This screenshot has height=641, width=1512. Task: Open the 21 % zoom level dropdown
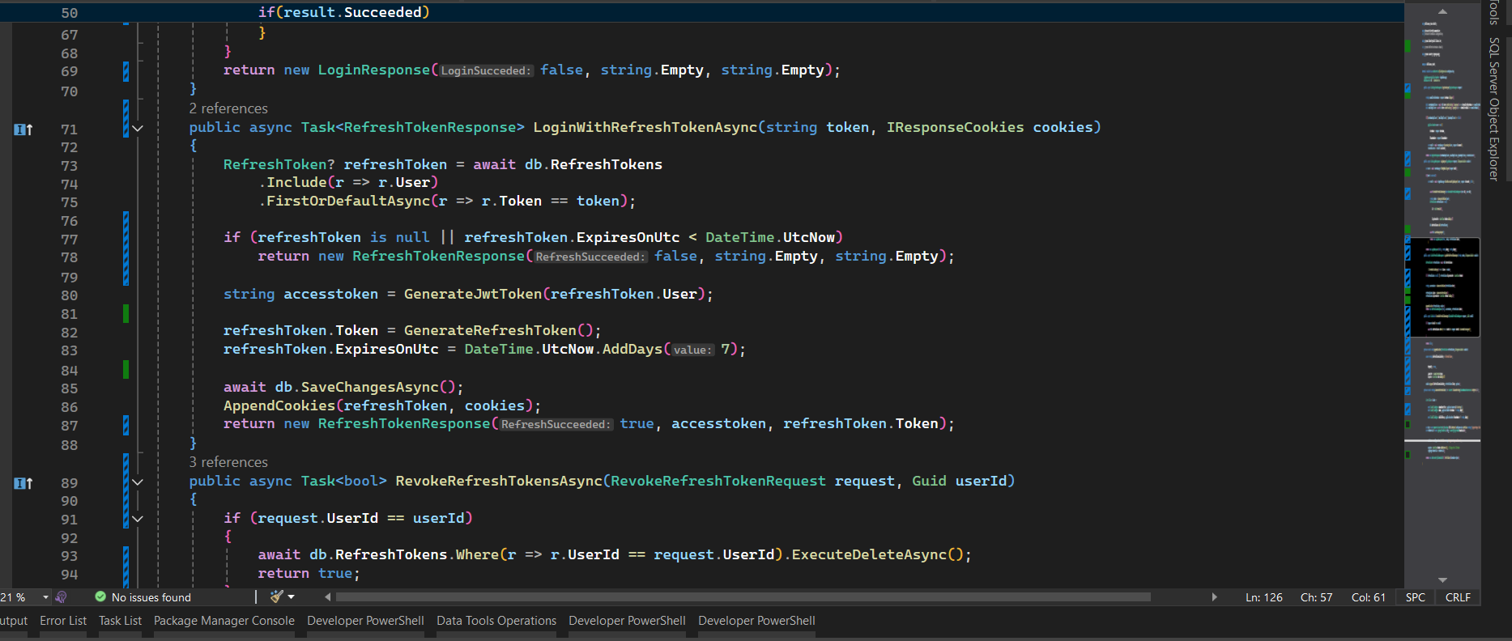(x=45, y=597)
